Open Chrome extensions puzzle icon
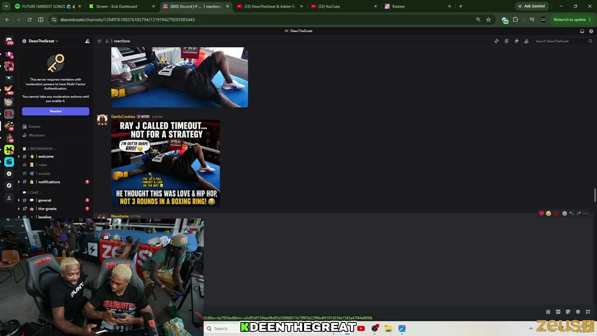 tap(515, 20)
